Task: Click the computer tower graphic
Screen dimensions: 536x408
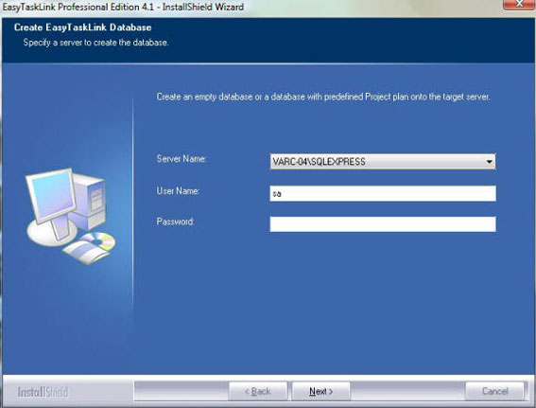Action: pyautogui.click(x=91, y=202)
